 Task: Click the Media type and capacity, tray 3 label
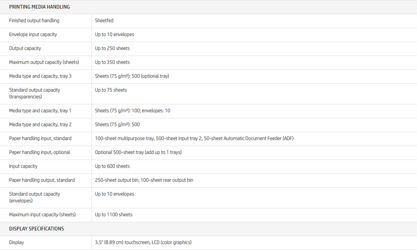coord(40,76)
